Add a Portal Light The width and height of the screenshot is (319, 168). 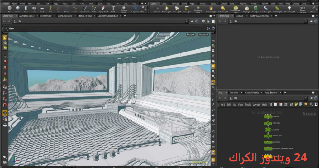277,9
